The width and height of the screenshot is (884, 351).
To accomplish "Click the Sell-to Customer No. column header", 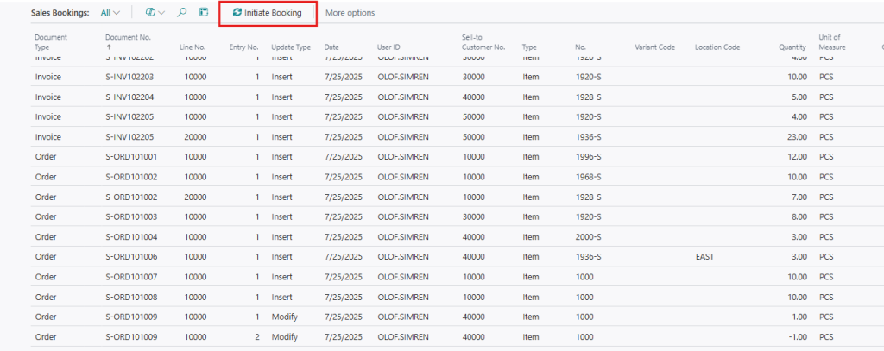I will pos(483,42).
